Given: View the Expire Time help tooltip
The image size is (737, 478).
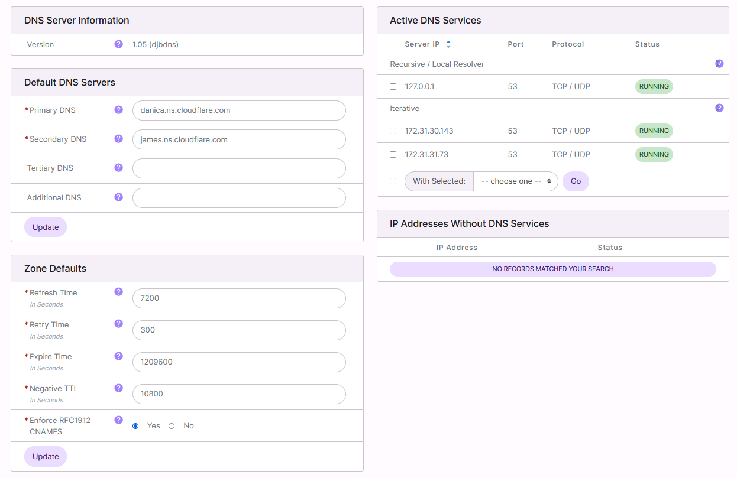Looking at the screenshot, I should pyautogui.click(x=118, y=355).
